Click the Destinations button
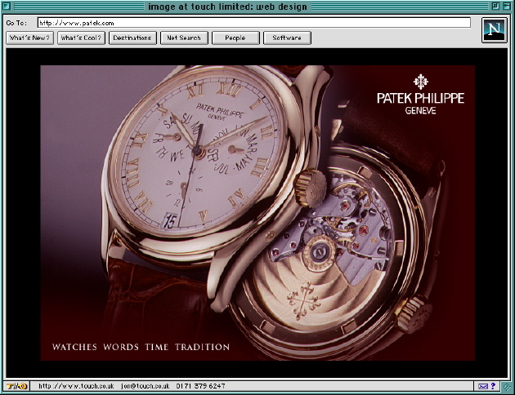 [132, 38]
